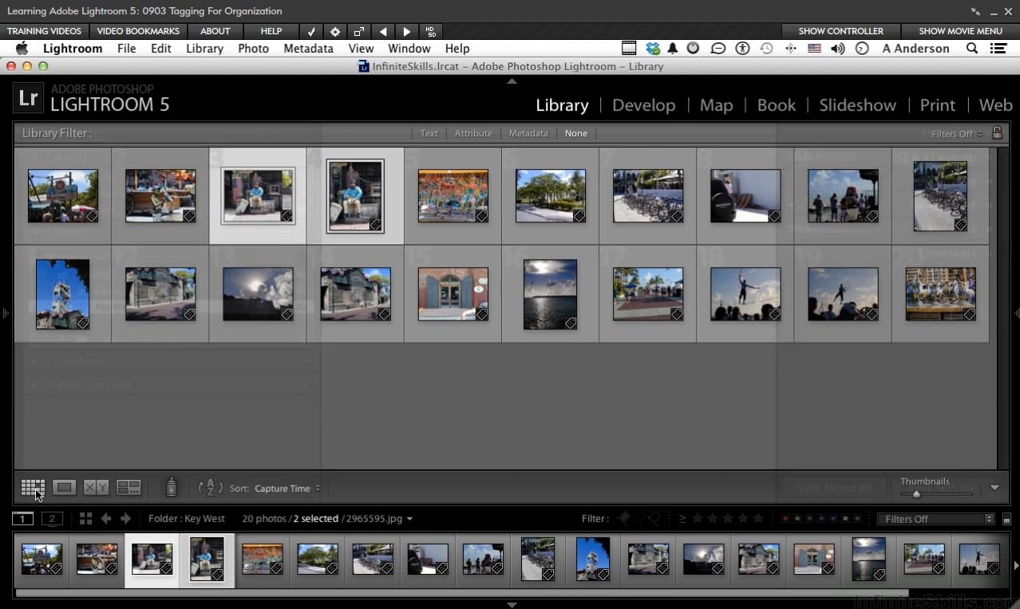Click the filmstrip grid shortcut icon
1020x609 pixels.
[x=85, y=519]
